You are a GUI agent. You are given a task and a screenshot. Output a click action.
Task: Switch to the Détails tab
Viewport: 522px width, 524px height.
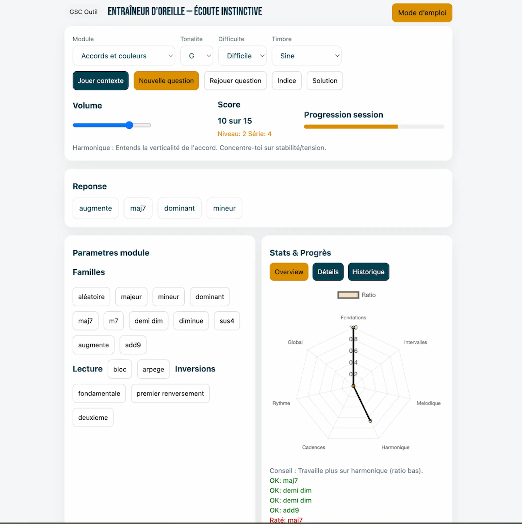tap(328, 272)
